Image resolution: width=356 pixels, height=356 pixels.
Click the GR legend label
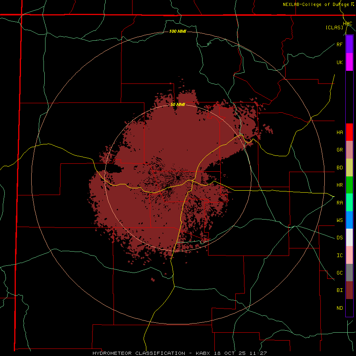339,150
